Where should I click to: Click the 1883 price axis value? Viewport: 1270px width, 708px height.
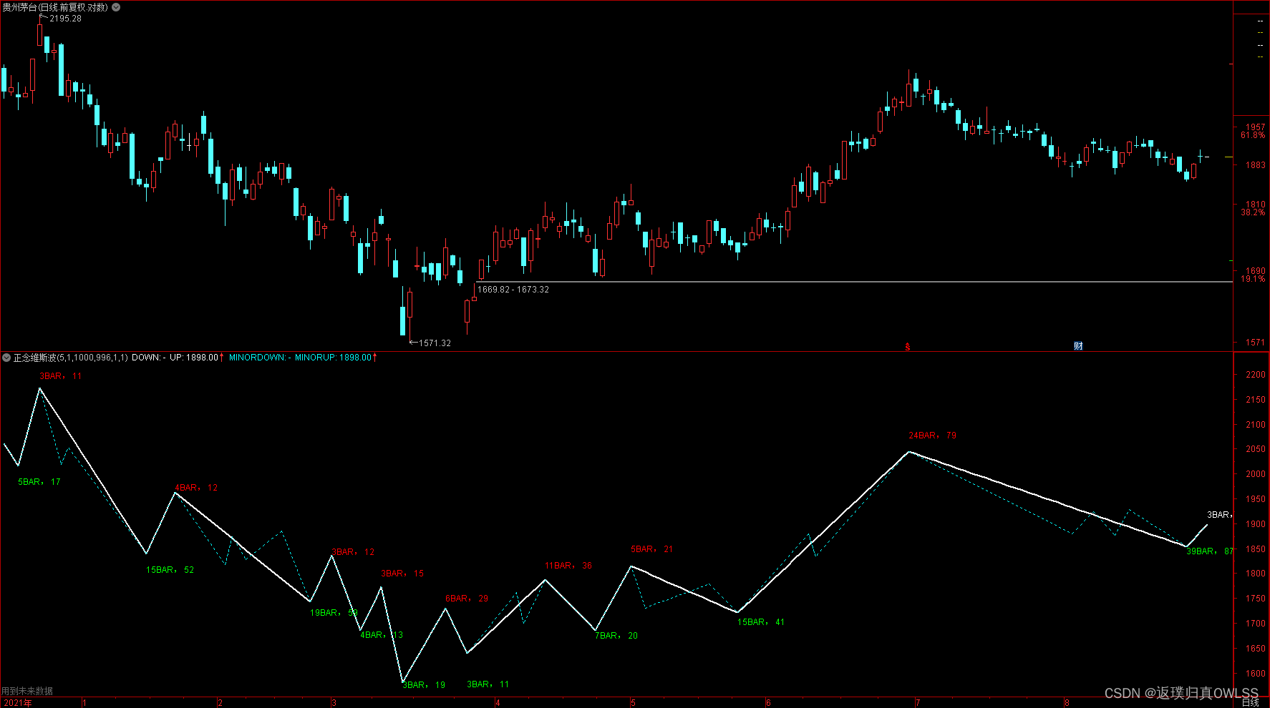(x=1256, y=165)
